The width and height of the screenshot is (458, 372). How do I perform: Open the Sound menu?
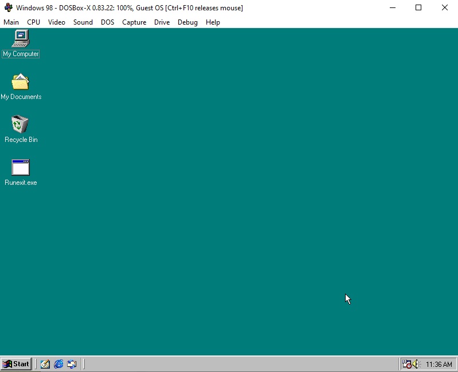pyautogui.click(x=83, y=22)
